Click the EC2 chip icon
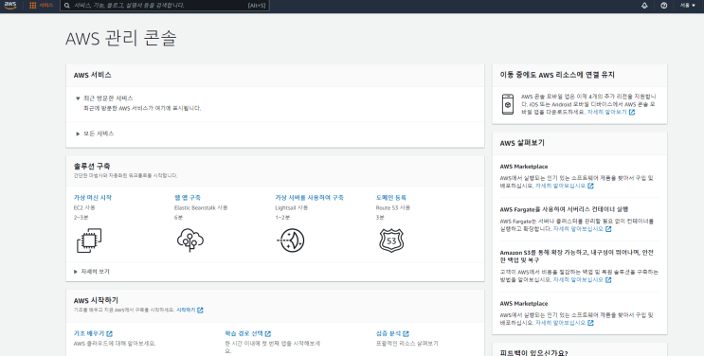 click(x=89, y=240)
